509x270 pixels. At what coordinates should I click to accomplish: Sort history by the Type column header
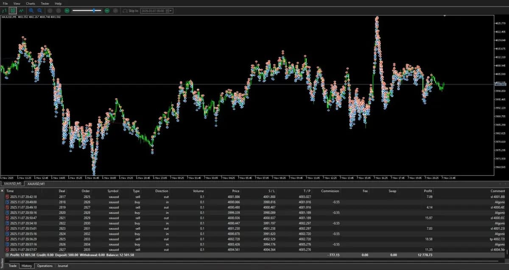136,191
